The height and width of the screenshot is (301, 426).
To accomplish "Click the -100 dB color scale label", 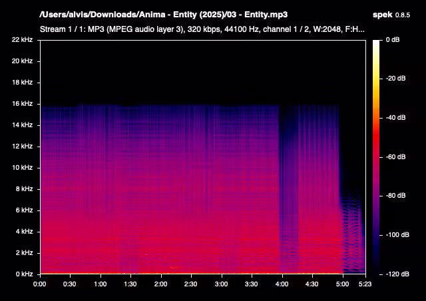I will pos(397,234).
